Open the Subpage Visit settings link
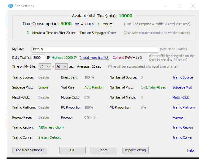This screenshot has height=161, width=203. click(182, 87)
